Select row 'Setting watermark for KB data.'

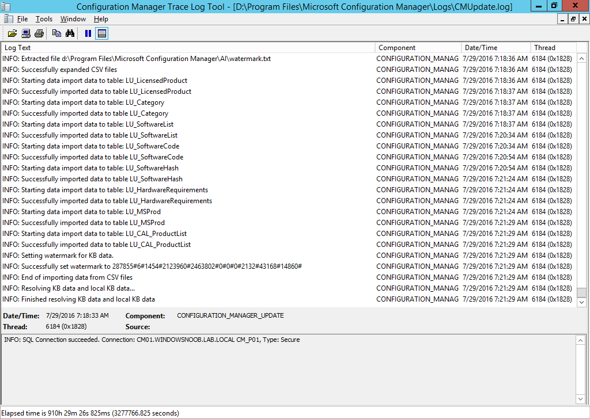288,255
